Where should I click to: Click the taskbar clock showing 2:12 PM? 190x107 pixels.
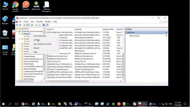[x=178, y=104]
